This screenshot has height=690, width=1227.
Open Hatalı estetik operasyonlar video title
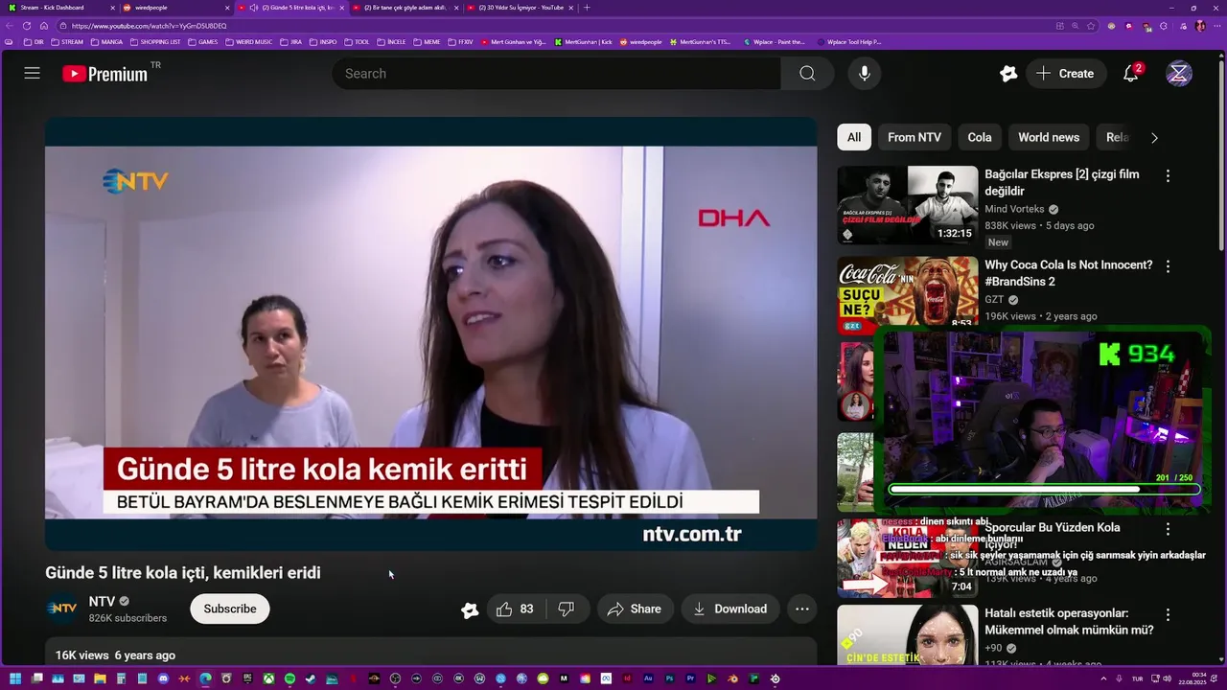1069,622
